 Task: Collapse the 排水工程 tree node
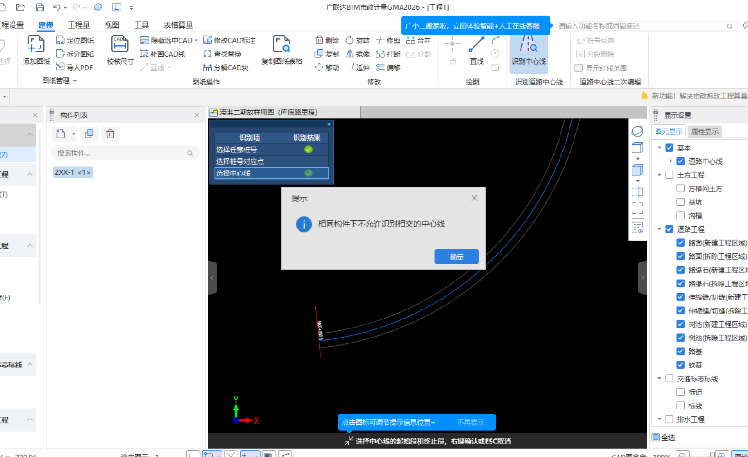tap(659, 419)
